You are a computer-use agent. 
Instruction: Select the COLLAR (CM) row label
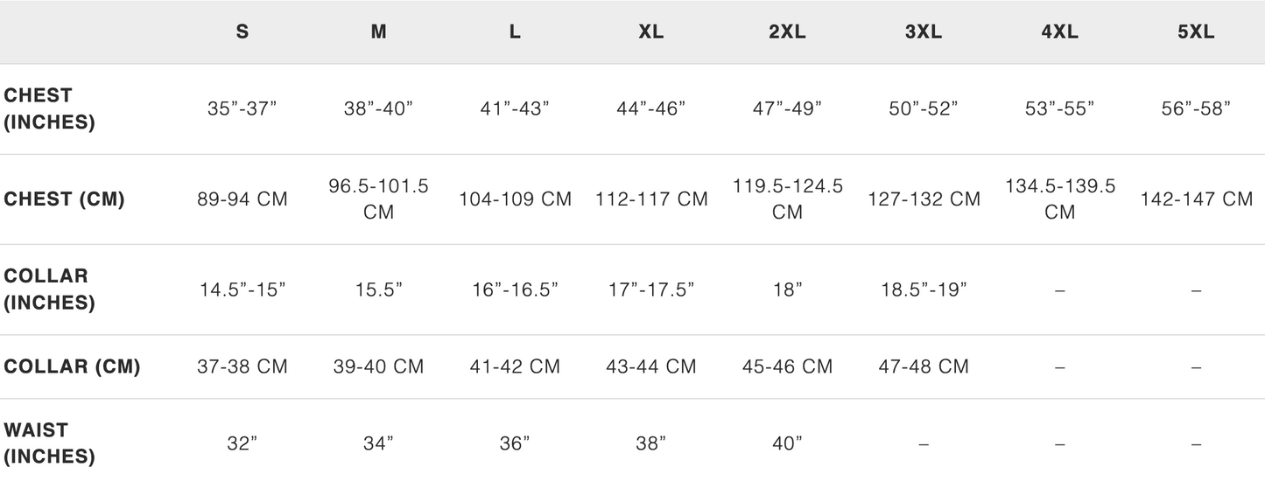point(72,366)
